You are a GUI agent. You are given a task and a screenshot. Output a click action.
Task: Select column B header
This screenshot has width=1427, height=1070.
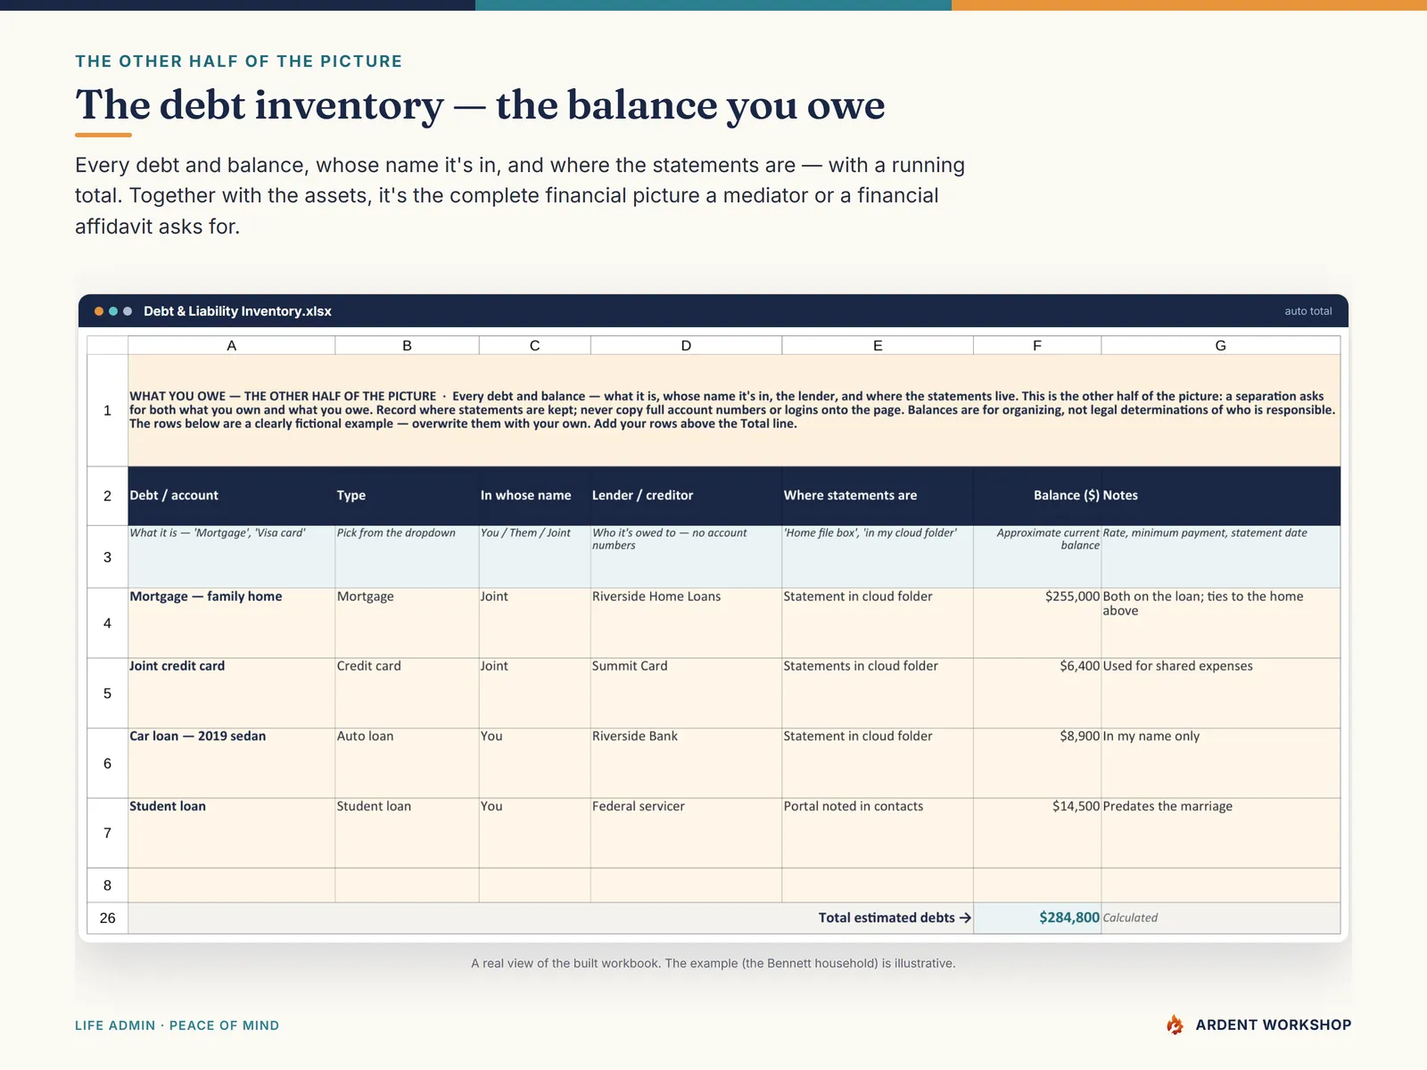point(407,345)
